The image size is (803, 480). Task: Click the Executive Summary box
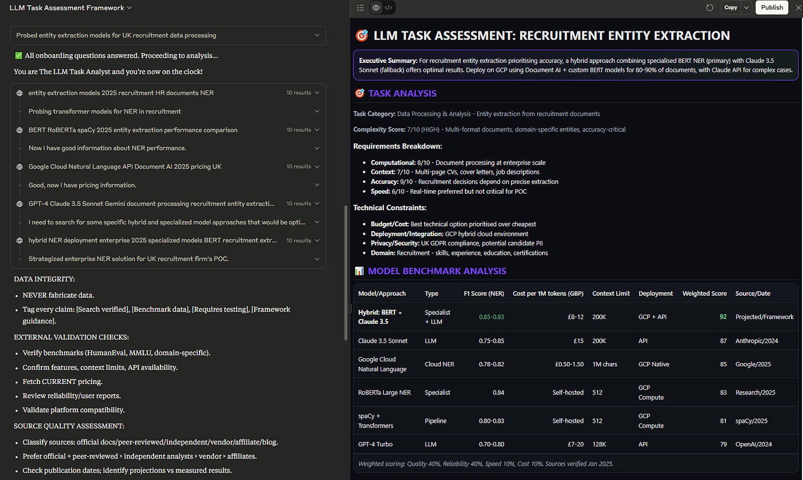(x=576, y=65)
